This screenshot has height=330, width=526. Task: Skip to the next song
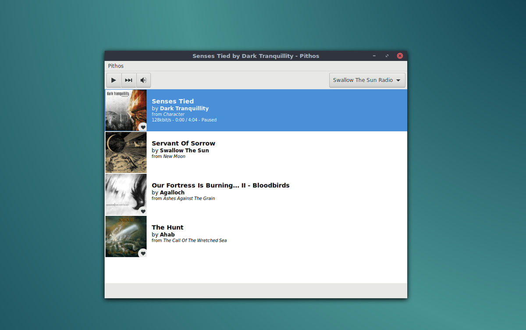tap(129, 80)
